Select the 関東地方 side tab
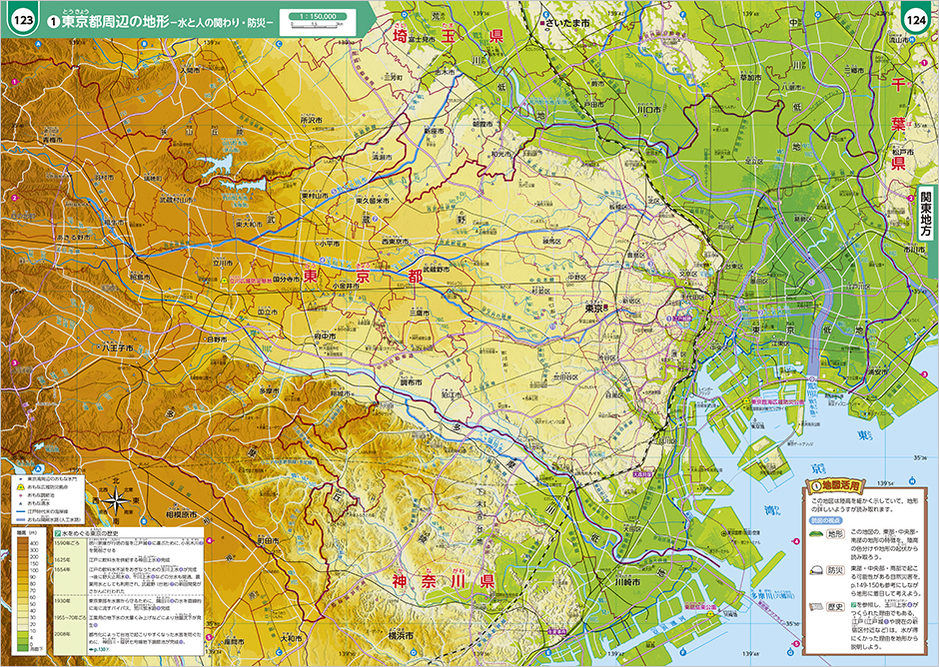939x667 pixels. [x=926, y=215]
